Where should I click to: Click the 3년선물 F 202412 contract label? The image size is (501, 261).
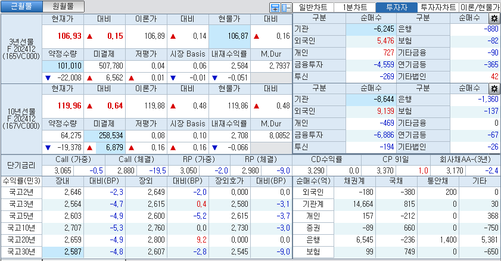click(x=21, y=49)
